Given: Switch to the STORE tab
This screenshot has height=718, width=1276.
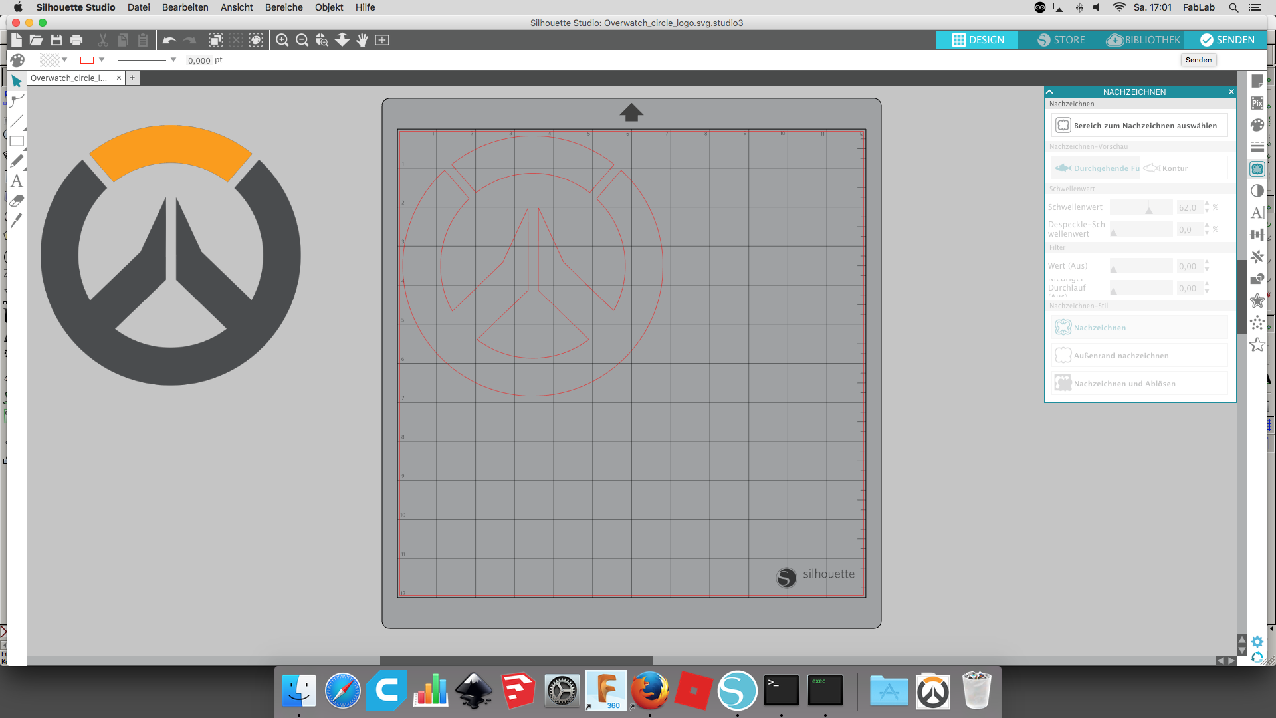Looking at the screenshot, I should [1061, 40].
